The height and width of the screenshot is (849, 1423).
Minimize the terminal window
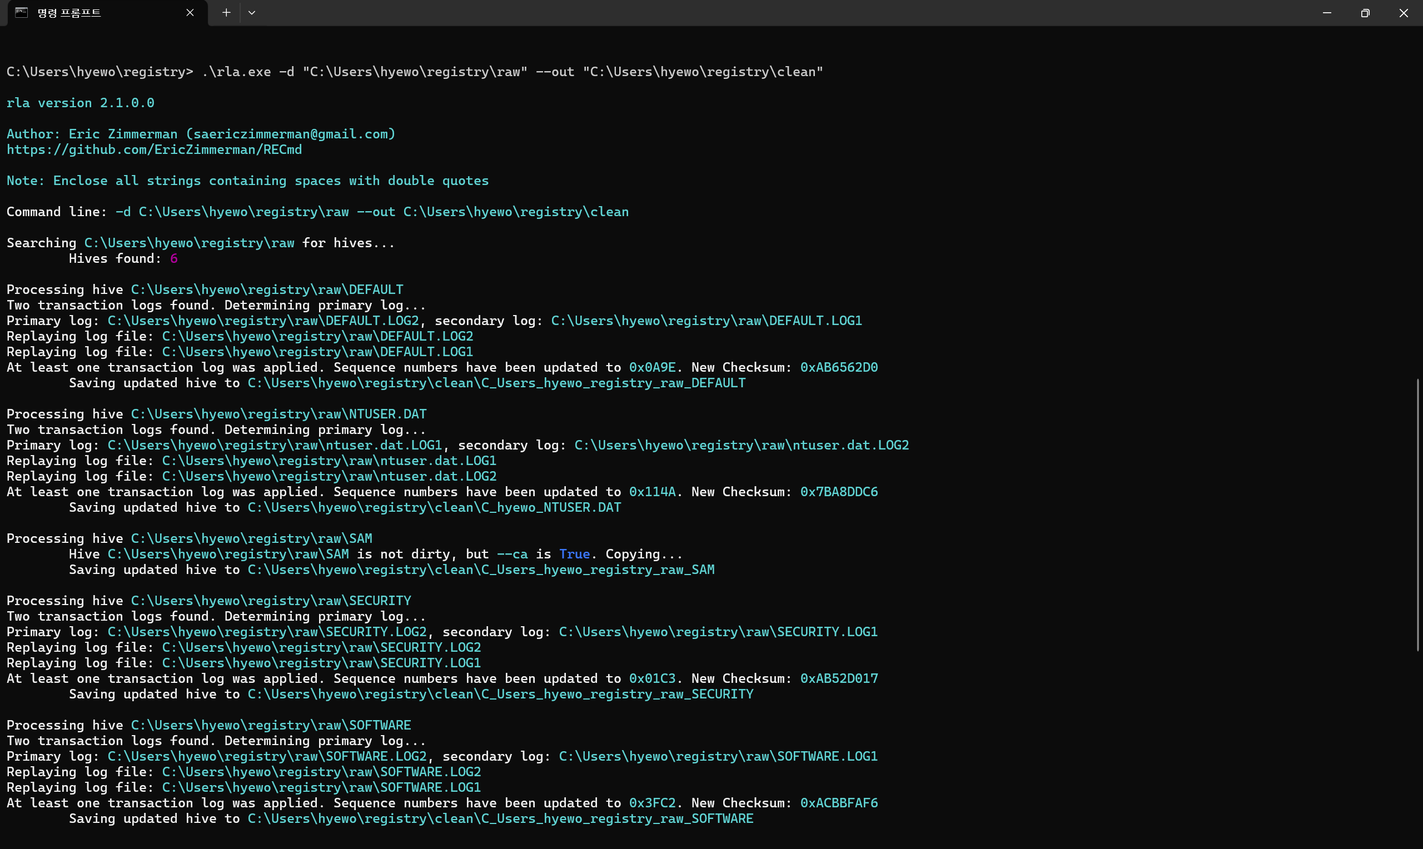coord(1326,13)
